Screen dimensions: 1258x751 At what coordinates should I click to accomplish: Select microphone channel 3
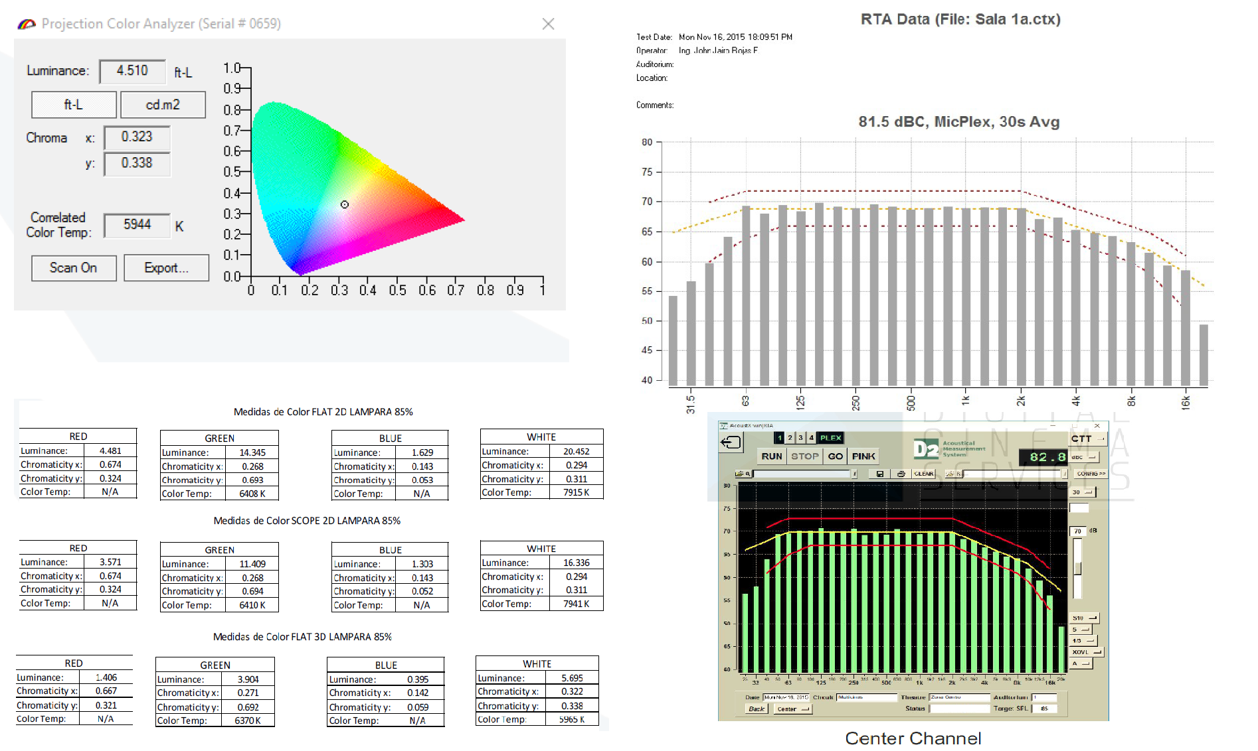[x=800, y=438]
